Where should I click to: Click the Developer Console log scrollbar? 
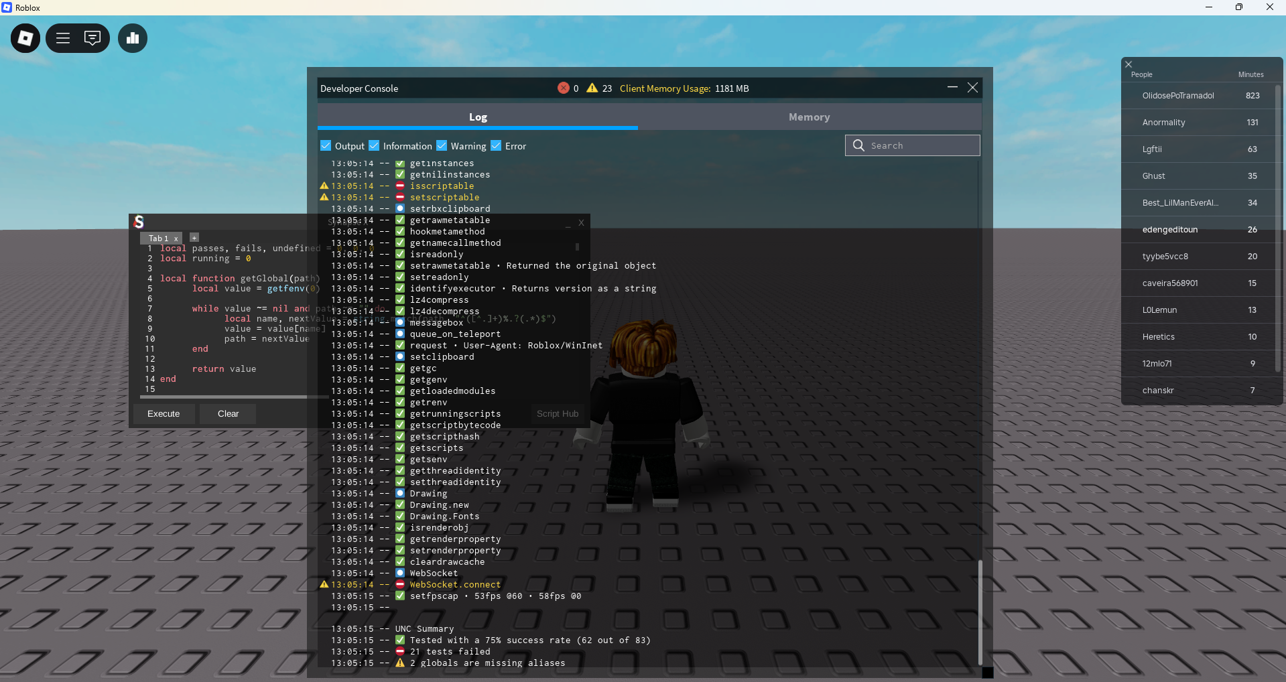[980, 611]
